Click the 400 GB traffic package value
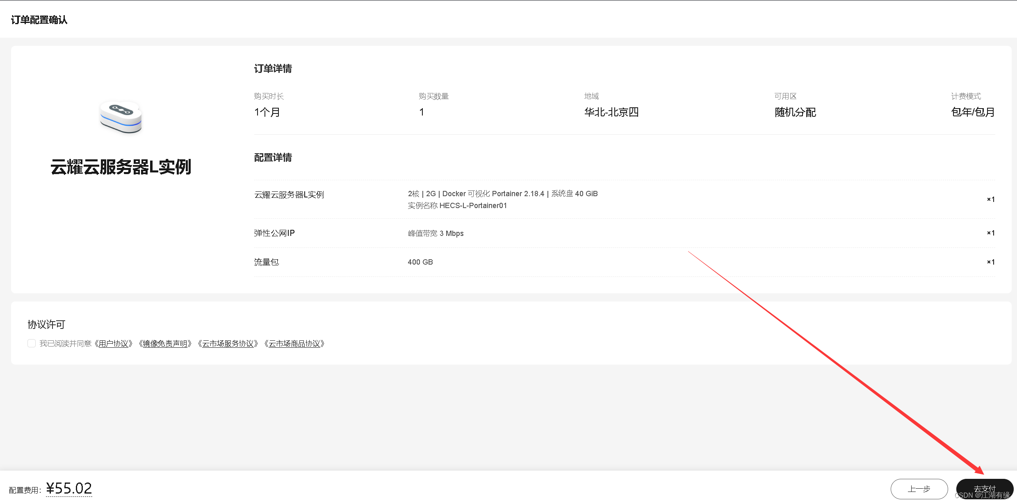The height and width of the screenshot is (503, 1017). click(x=420, y=262)
